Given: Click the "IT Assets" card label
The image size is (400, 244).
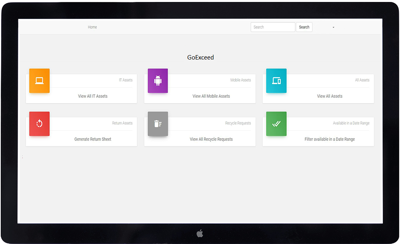Looking at the screenshot, I should pos(126,80).
